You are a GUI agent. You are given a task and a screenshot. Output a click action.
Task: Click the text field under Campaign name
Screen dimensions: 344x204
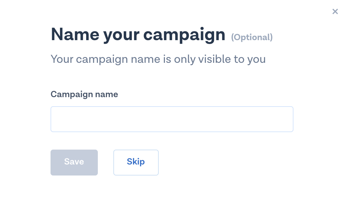click(172, 119)
